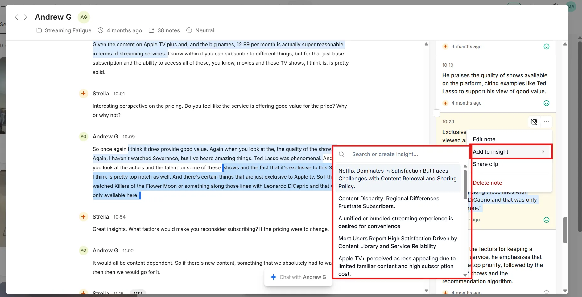582x297 pixels.
Task: Click the AG avatar at 11:02
Action: (x=83, y=250)
